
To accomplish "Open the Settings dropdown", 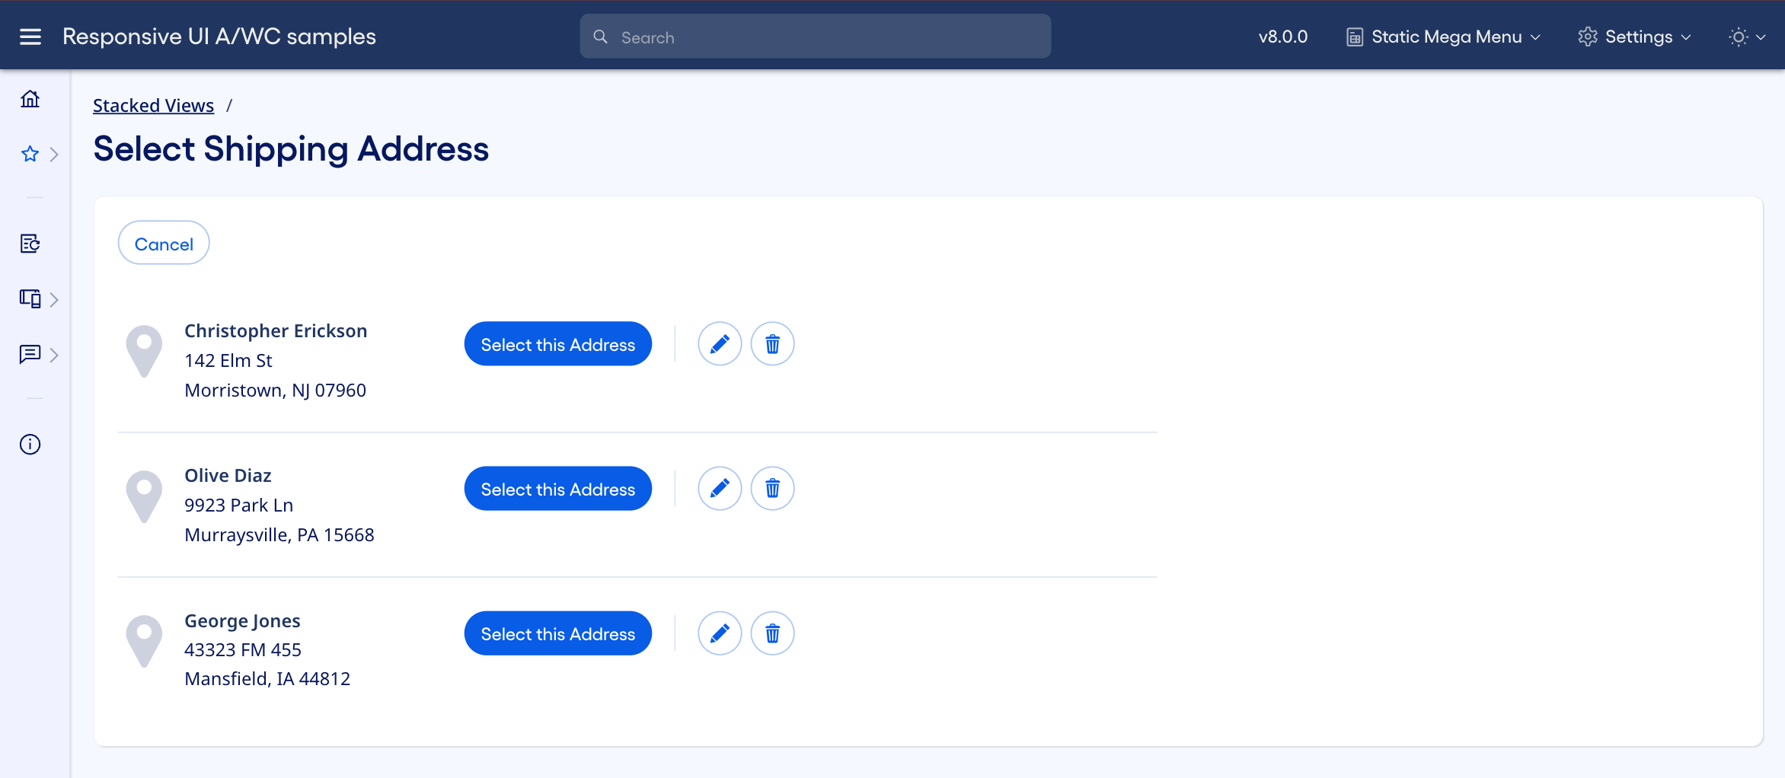I will [1634, 37].
